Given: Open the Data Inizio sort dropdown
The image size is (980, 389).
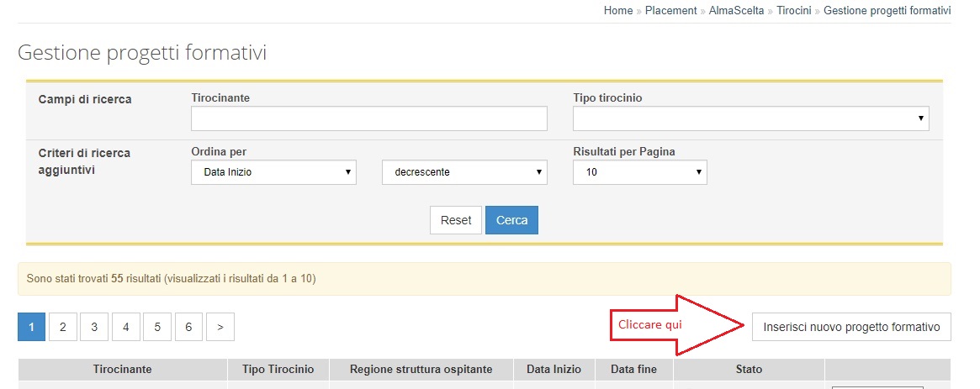Looking at the screenshot, I should click(x=273, y=172).
